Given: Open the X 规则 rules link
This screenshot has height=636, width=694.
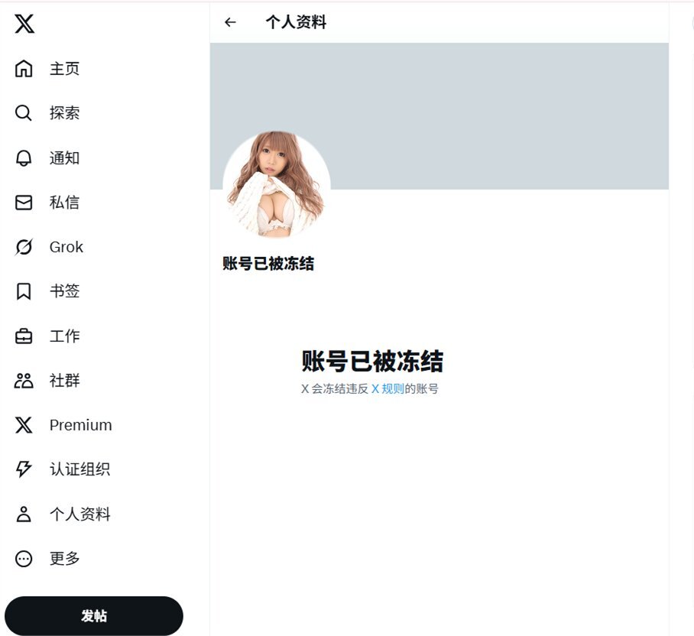Looking at the screenshot, I should (x=388, y=388).
